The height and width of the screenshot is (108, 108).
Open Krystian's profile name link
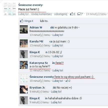[x=43, y=88]
